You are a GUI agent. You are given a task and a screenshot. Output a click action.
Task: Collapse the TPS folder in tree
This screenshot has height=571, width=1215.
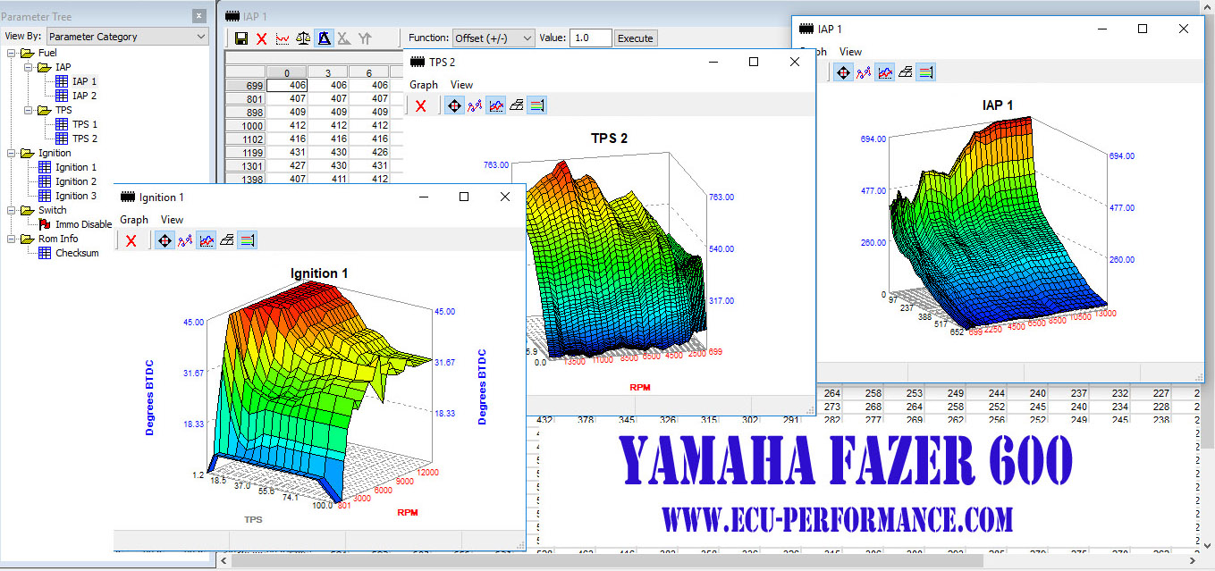[x=29, y=110]
